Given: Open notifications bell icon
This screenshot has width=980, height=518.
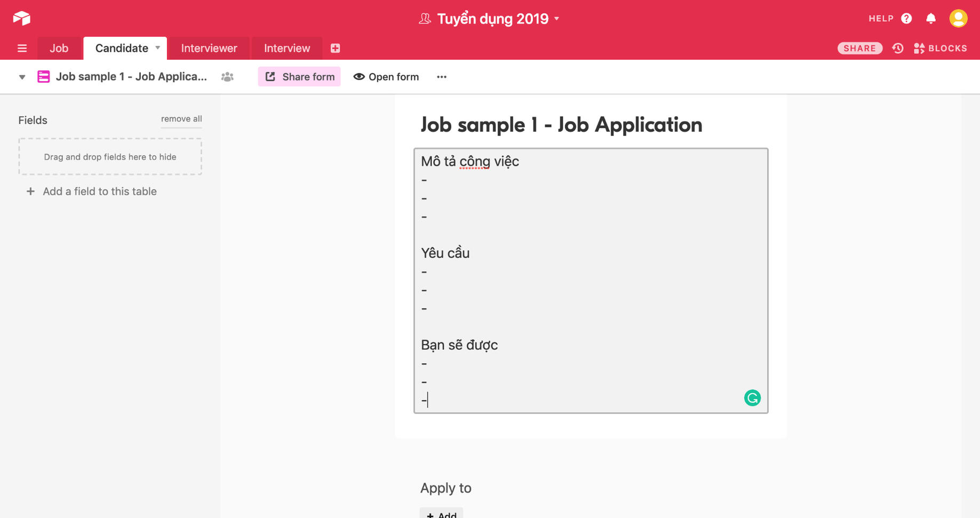Looking at the screenshot, I should (x=931, y=19).
